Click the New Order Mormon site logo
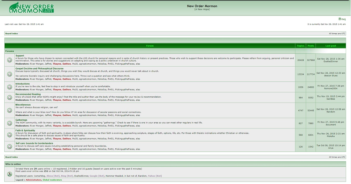 (x=32, y=8)
